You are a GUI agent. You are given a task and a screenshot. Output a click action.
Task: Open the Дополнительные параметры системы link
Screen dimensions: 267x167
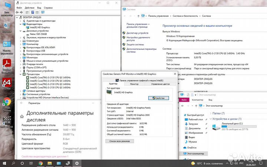141,50
